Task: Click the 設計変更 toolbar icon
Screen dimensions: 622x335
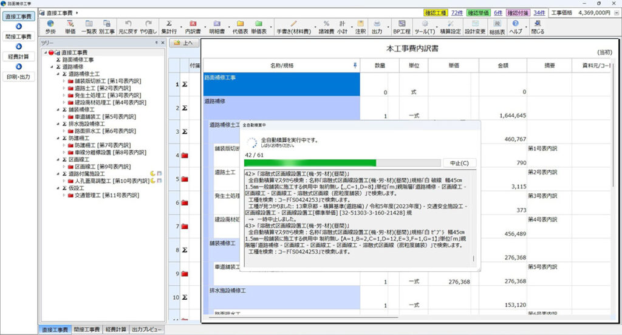Action: click(x=474, y=26)
